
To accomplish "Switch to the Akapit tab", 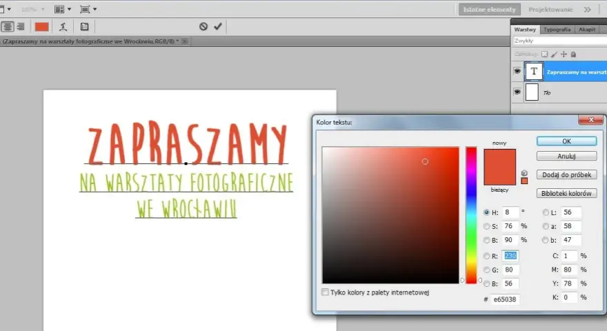I will 587,30.
